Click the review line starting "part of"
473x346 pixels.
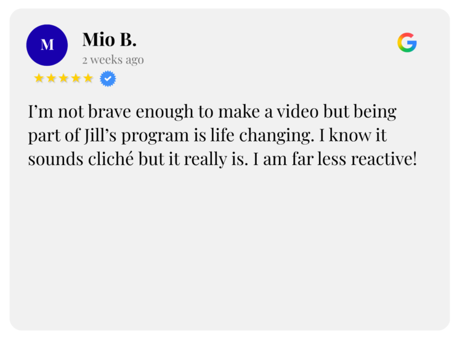coord(207,135)
